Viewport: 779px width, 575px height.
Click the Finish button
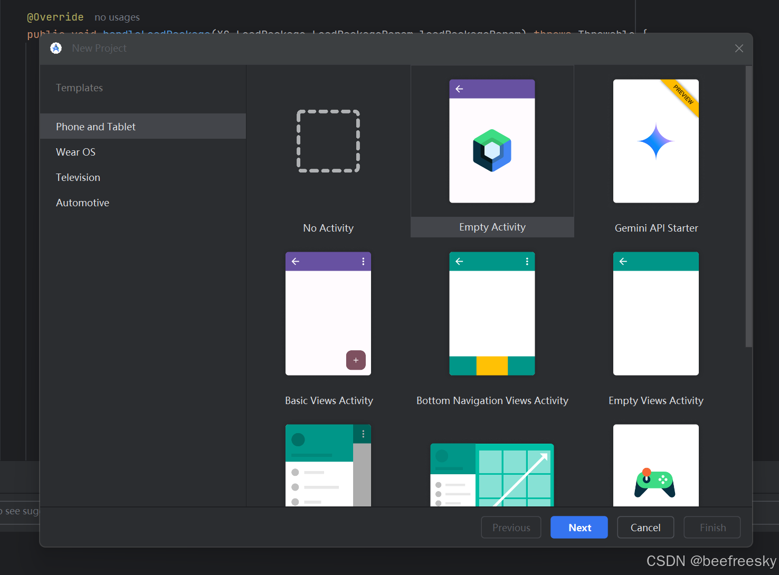[x=712, y=528]
